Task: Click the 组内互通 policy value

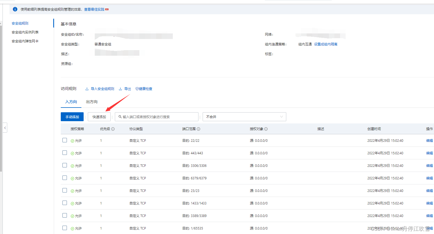Action: [x=305, y=44]
